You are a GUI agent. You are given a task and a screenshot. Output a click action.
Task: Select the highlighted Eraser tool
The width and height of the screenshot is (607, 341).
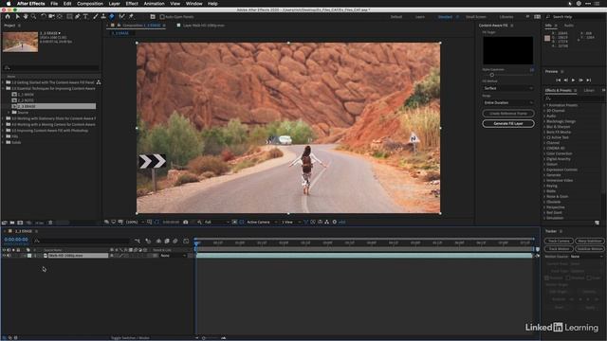[x=112, y=17]
